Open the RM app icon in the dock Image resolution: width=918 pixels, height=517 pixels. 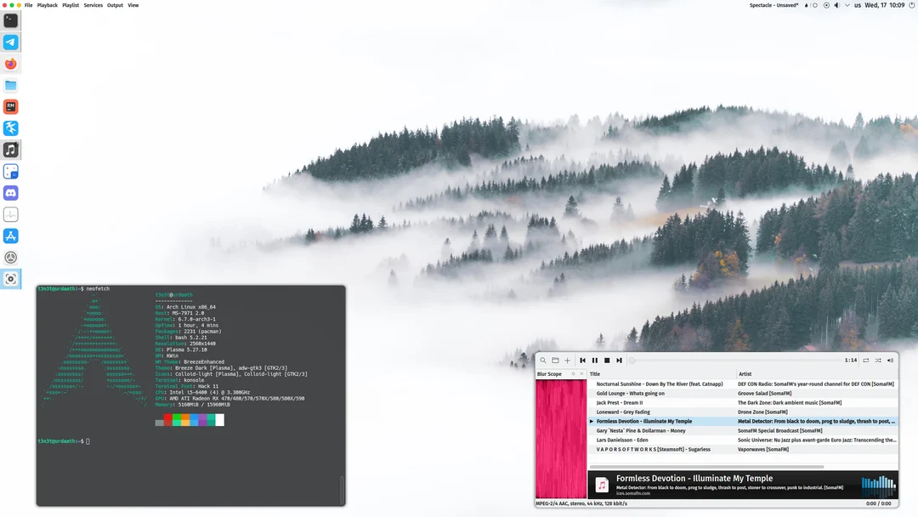pyautogui.click(x=10, y=106)
